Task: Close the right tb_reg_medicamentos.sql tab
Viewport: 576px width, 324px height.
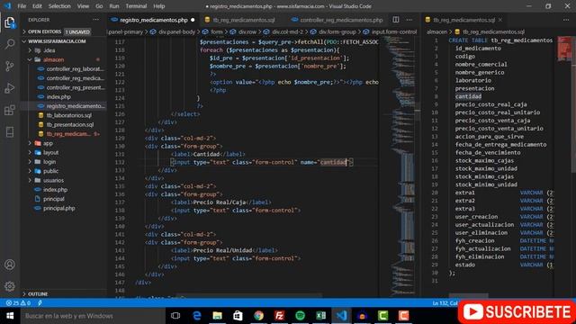Action: click(x=500, y=20)
